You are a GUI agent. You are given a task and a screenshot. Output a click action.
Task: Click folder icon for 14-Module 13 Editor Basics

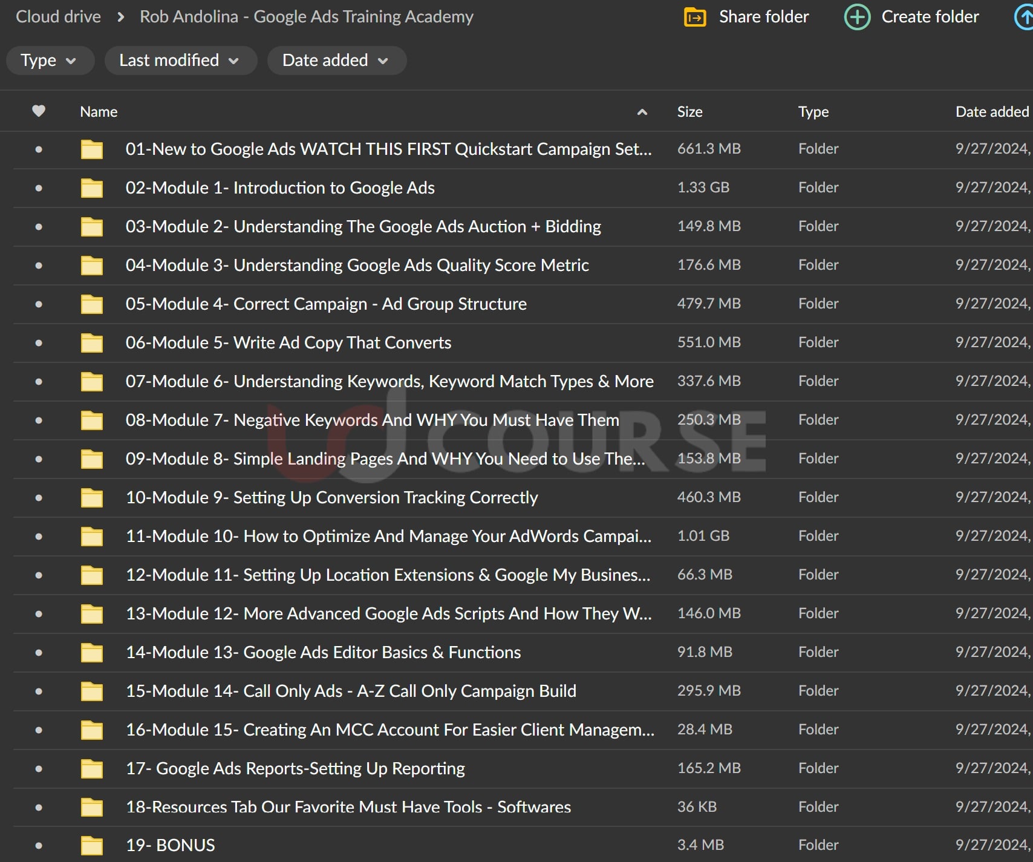click(92, 653)
